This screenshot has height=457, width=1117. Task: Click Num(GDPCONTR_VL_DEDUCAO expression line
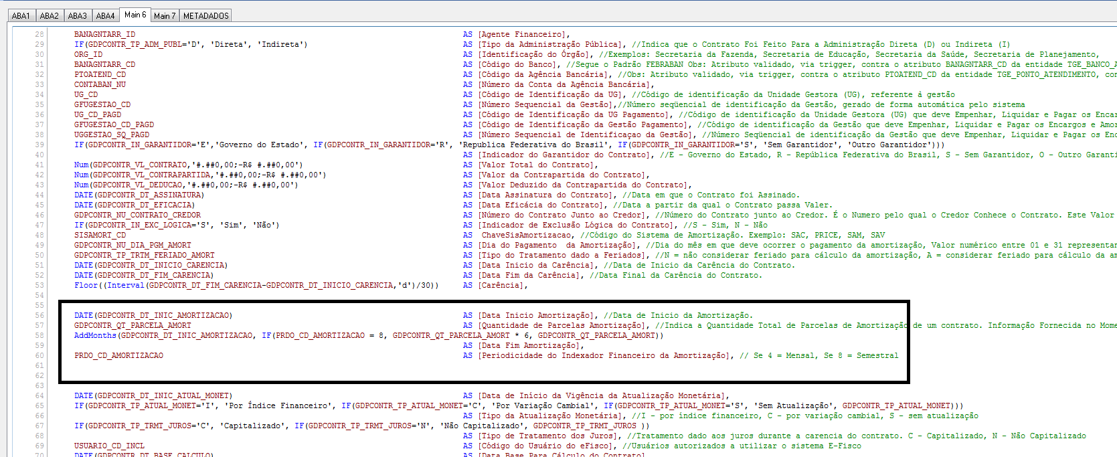click(x=186, y=185)
